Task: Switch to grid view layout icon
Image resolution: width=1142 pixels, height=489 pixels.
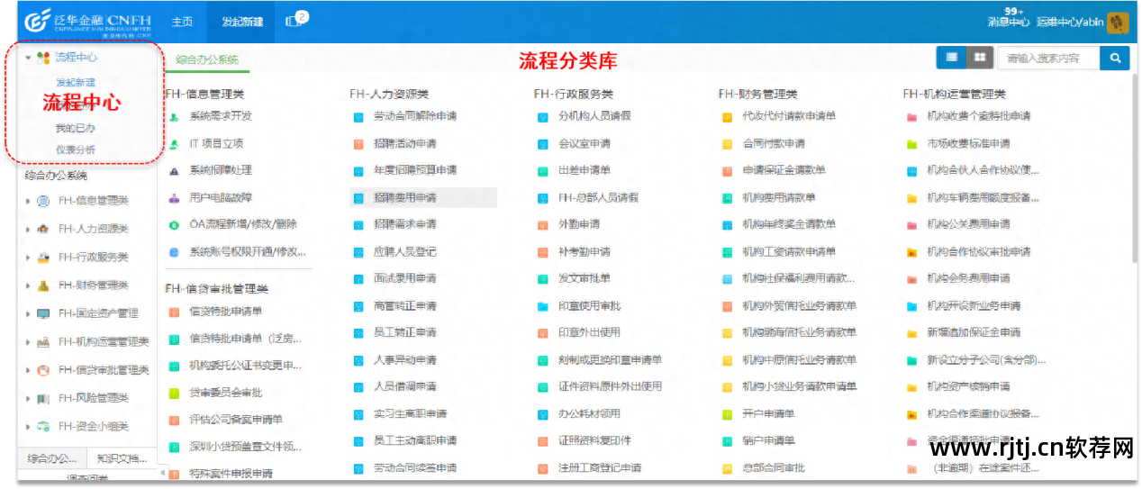Action: click(x=978, y=58)
